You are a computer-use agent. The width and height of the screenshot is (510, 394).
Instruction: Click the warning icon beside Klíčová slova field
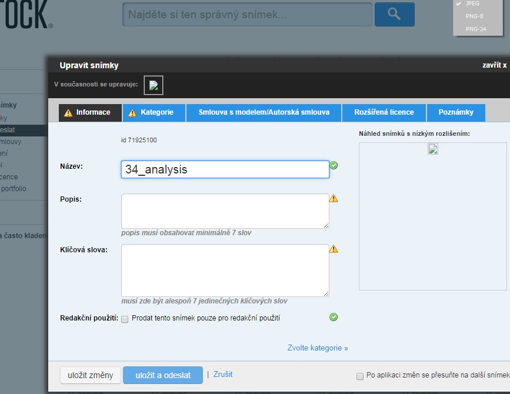pos(334,249)
